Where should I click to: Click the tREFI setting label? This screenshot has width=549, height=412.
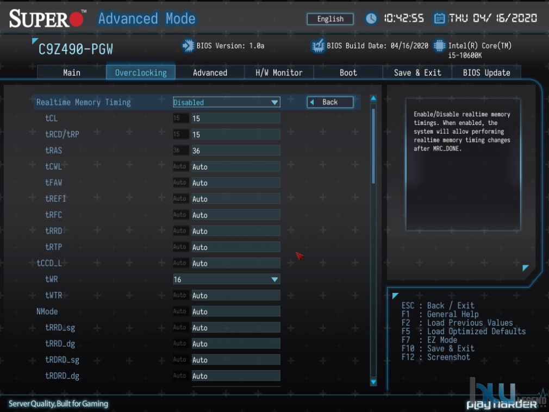tap(55, 199)
